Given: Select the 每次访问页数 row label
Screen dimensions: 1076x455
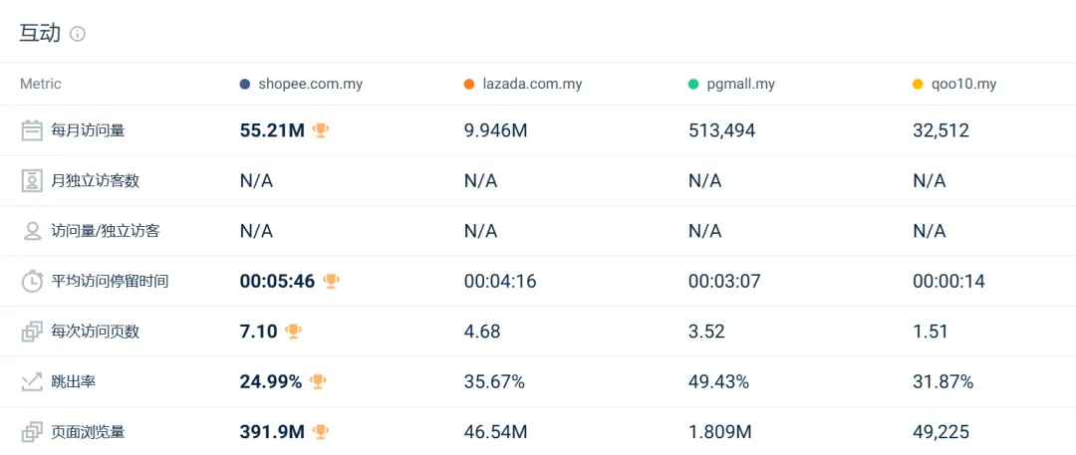Looking at the screenshot, I should pos(96,332).
